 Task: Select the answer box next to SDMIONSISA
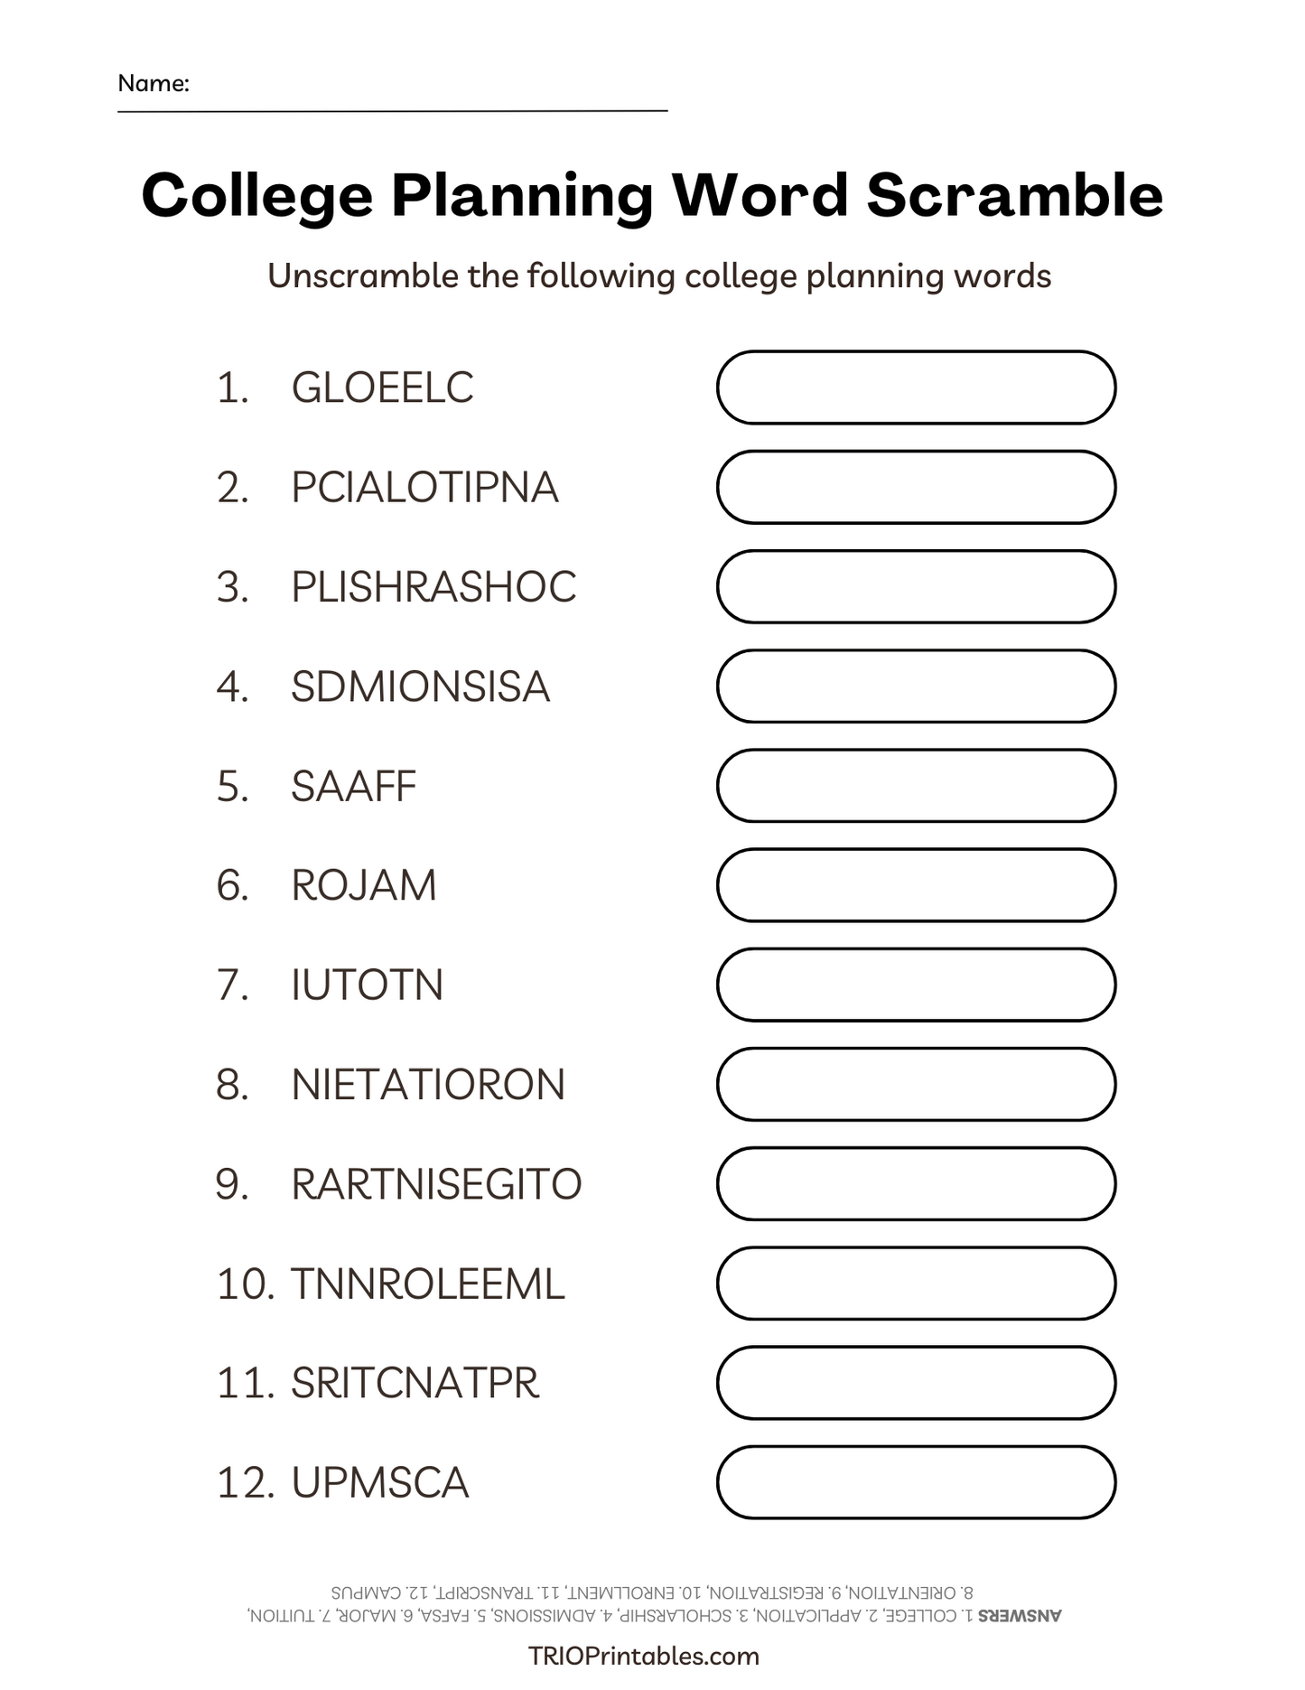tap(916, 686)
